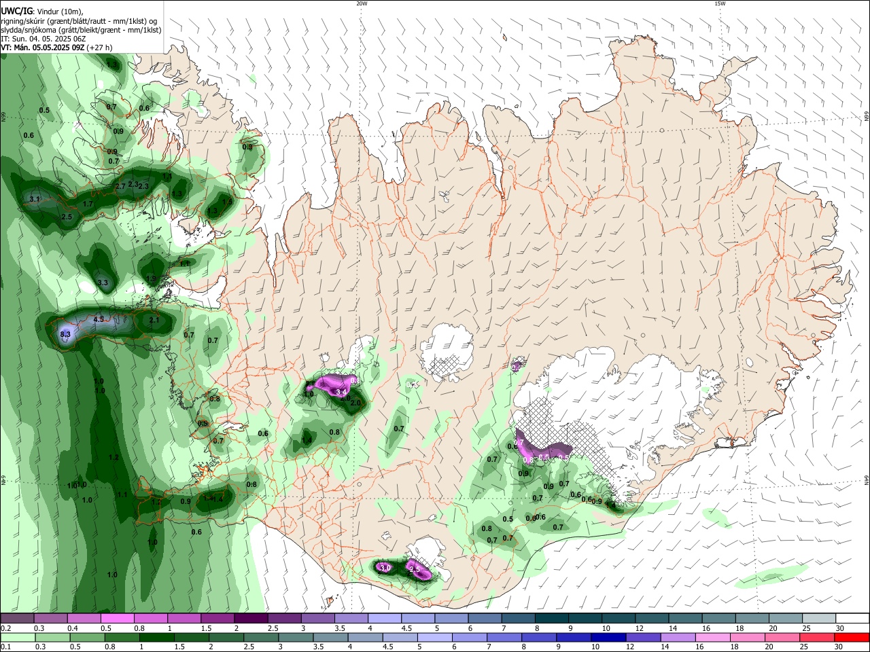Viewport: 870px width, 652px height.
Task: Click the IT: Sun. 04. 05. 2025 06Z line
Action: [x=43, y=39]
